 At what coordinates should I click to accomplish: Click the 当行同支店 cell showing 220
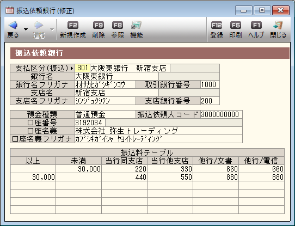(124, 169)
